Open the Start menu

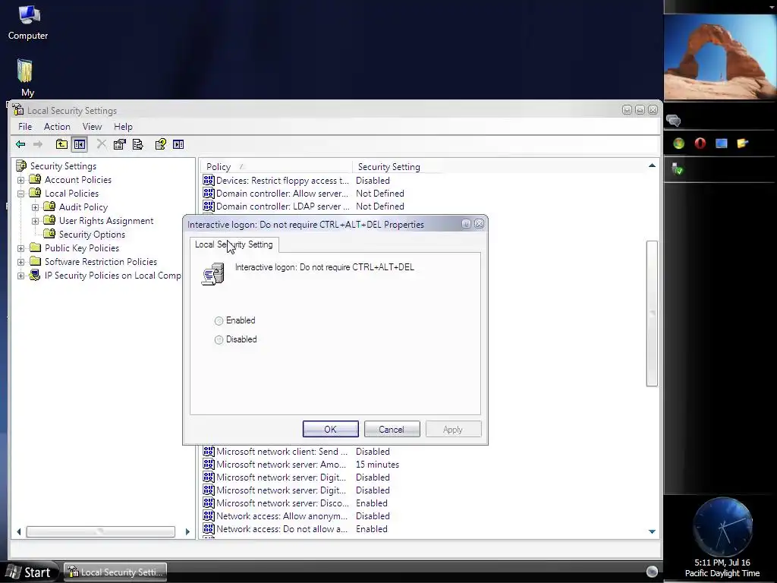30,572
